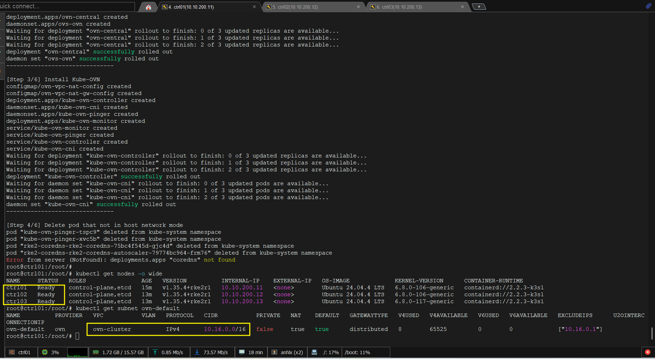Click the ovn-cluster VPC value
This screenshot has height=359, width=655.
[x=112, y=329]
